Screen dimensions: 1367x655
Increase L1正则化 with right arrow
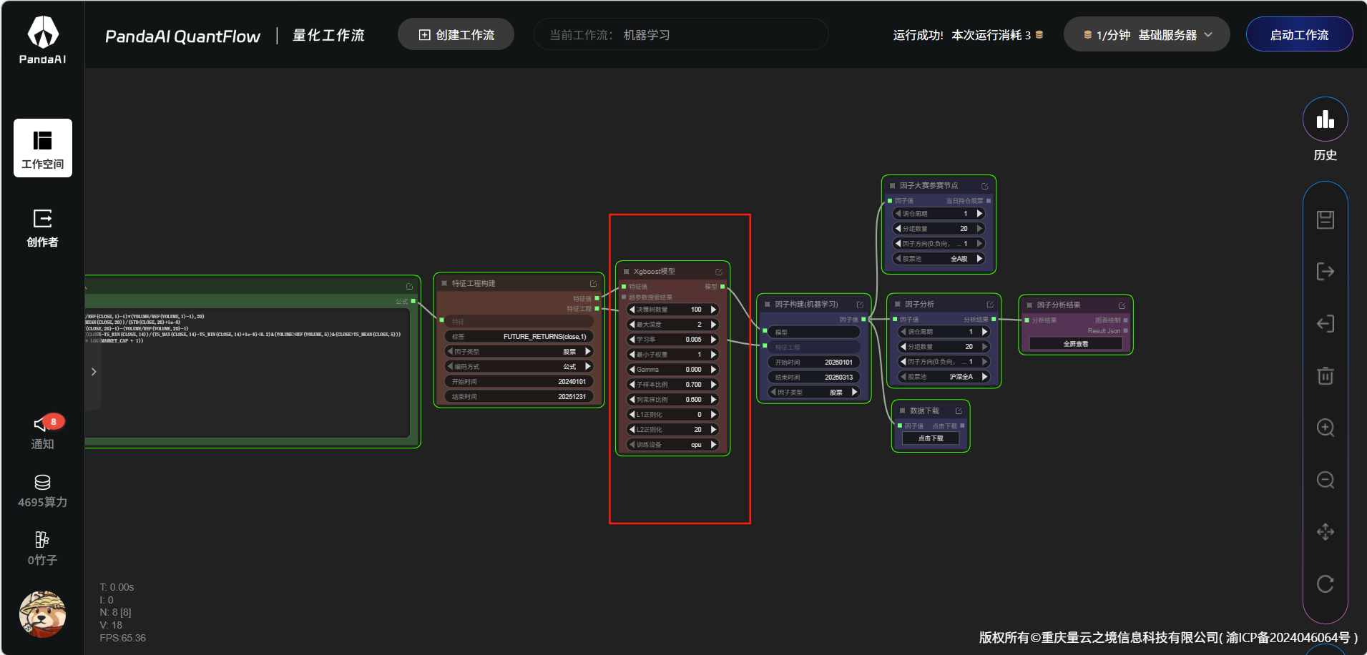click(713, 415)
